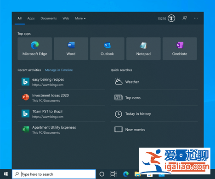Open Manage in Timeline link
The height and width of the screenshot is (179, 215).
(59, 70)
